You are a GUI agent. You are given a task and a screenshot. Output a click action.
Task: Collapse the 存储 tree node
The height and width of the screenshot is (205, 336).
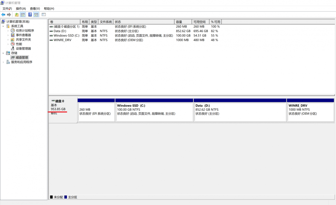[x=3, y=53]
